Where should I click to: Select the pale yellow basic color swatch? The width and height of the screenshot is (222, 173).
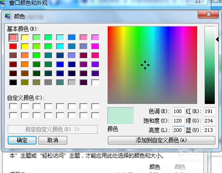click(x=25, y=37)
